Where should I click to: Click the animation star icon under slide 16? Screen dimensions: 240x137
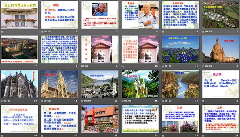pos(123,101)
